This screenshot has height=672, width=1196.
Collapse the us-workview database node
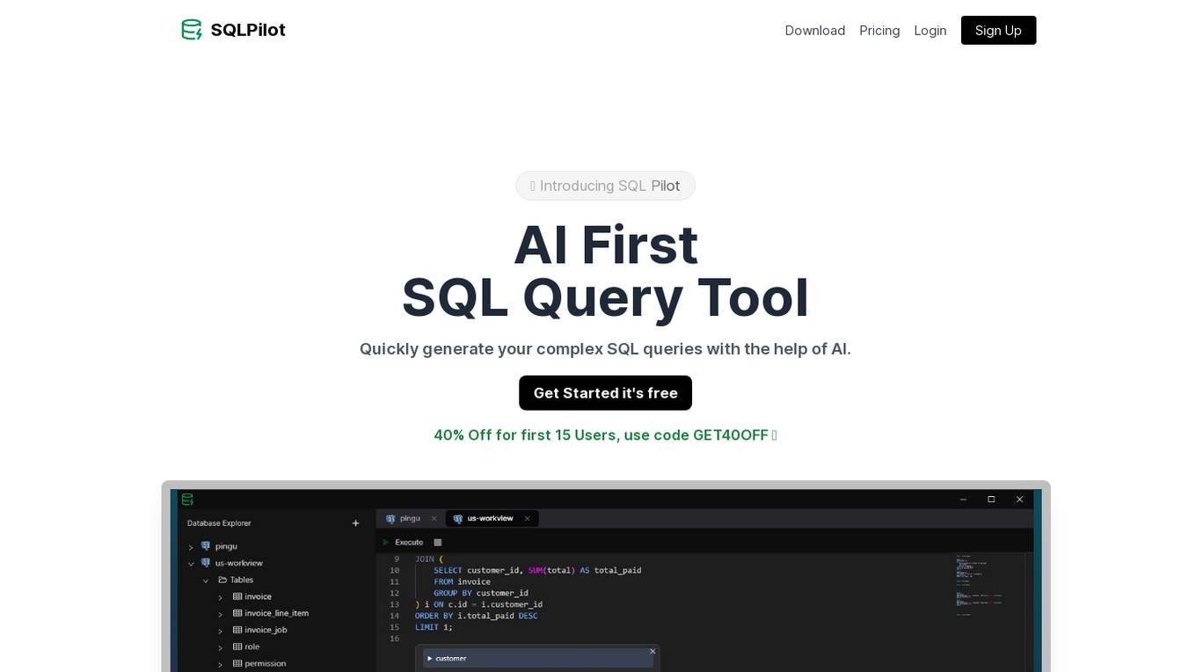tap(191, 564)
